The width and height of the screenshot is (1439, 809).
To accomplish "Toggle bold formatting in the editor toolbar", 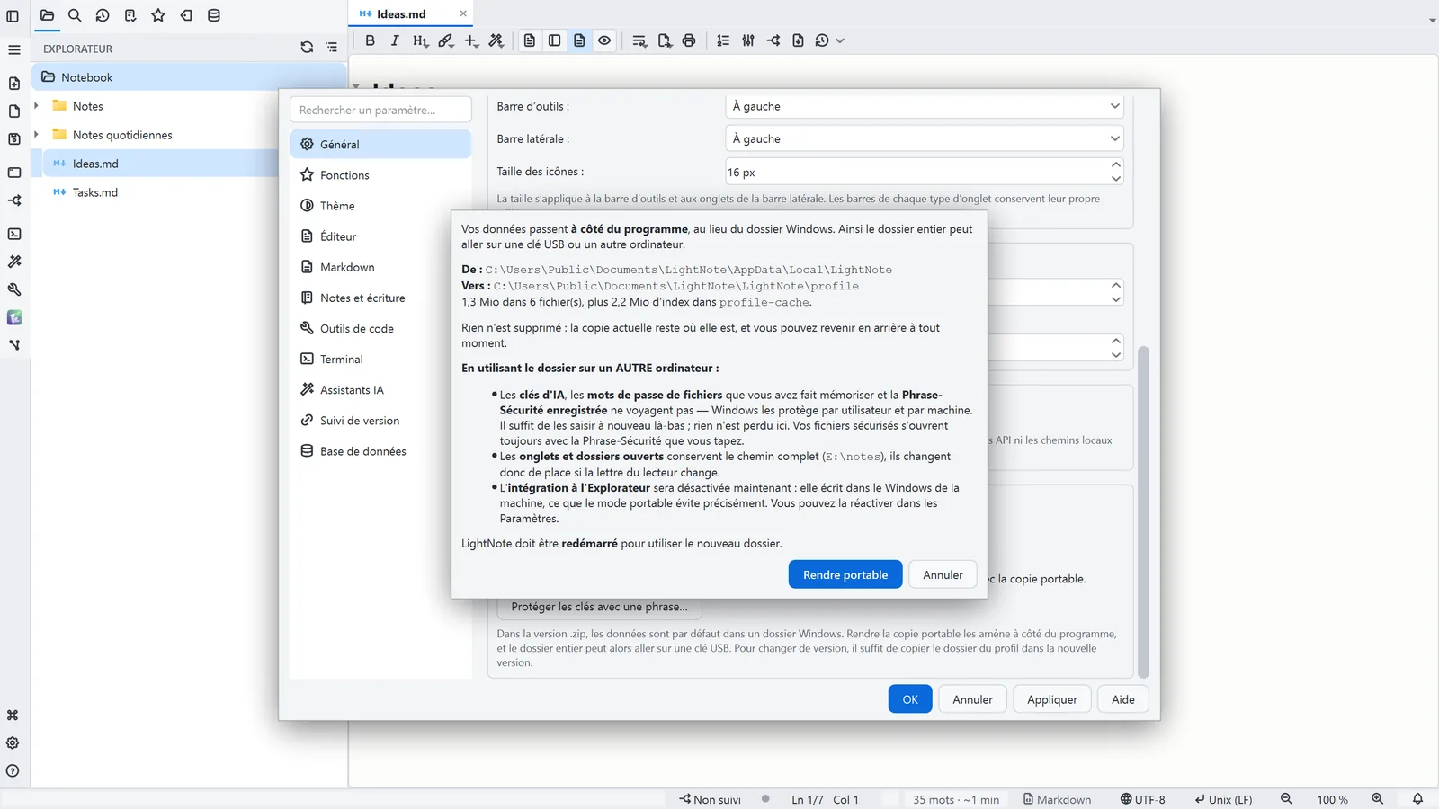I will [x=370, y=40].
